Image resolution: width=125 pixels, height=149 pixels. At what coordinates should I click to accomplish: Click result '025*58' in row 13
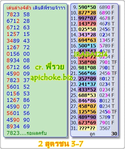pyautogui.click(x=87, y=29)
